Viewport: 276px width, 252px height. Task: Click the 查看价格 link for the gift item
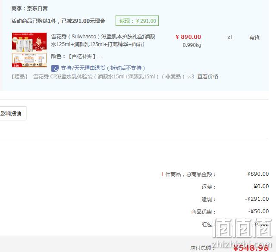tap(207, 77)
